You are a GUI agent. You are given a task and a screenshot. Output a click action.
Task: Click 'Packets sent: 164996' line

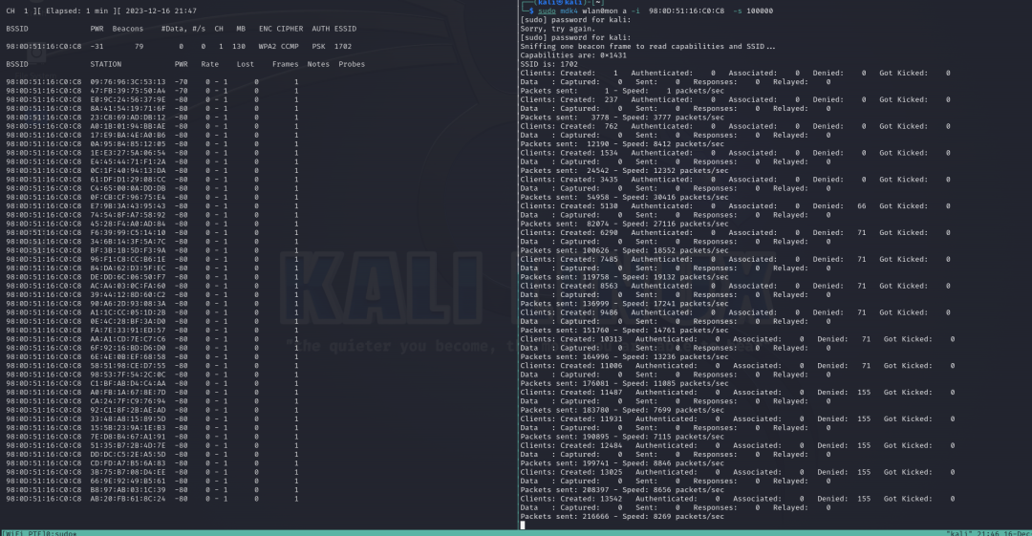(625, 357)
